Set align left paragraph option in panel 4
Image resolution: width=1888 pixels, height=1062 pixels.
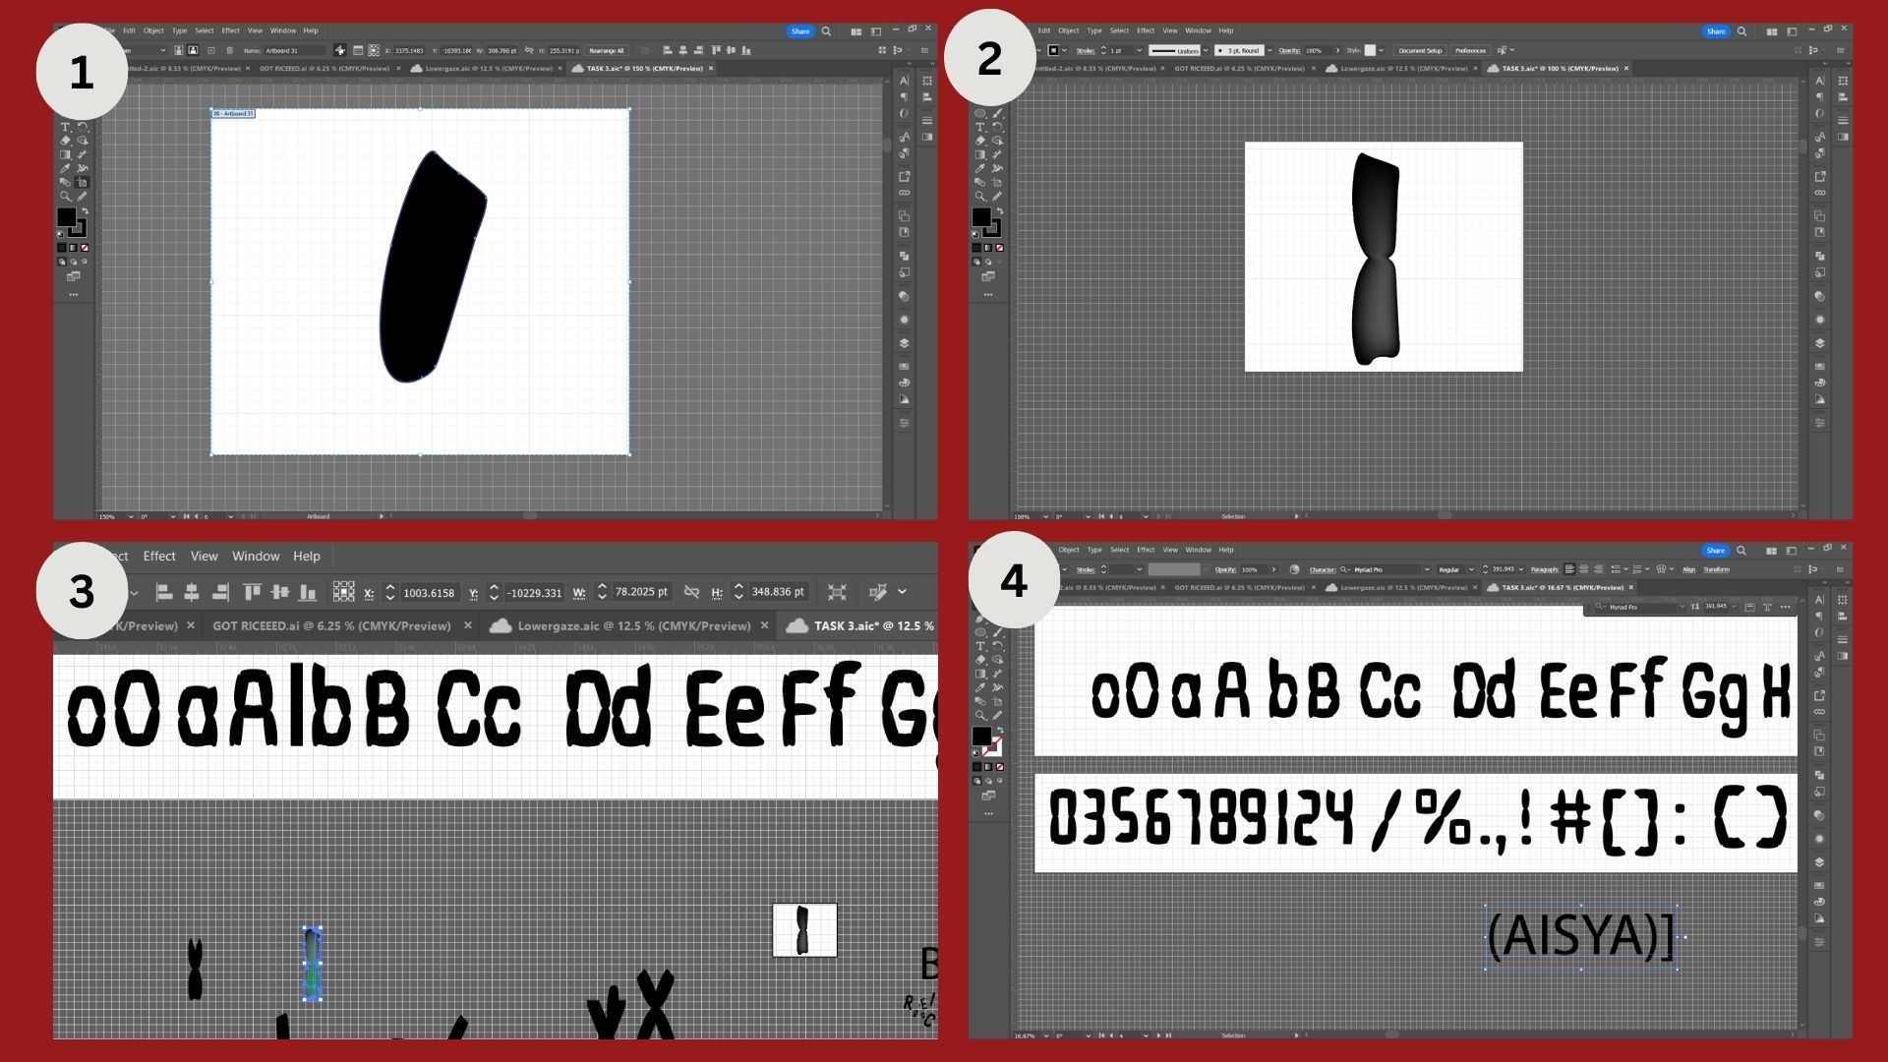(x=1569, y=569)
